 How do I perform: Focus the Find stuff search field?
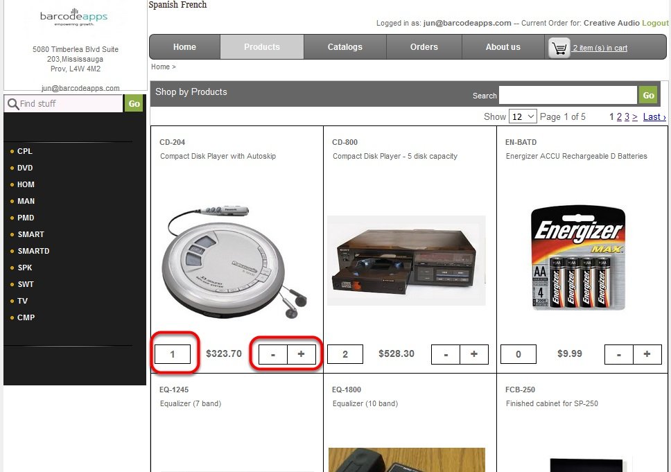pyautogui.click(x=63, y=103)
